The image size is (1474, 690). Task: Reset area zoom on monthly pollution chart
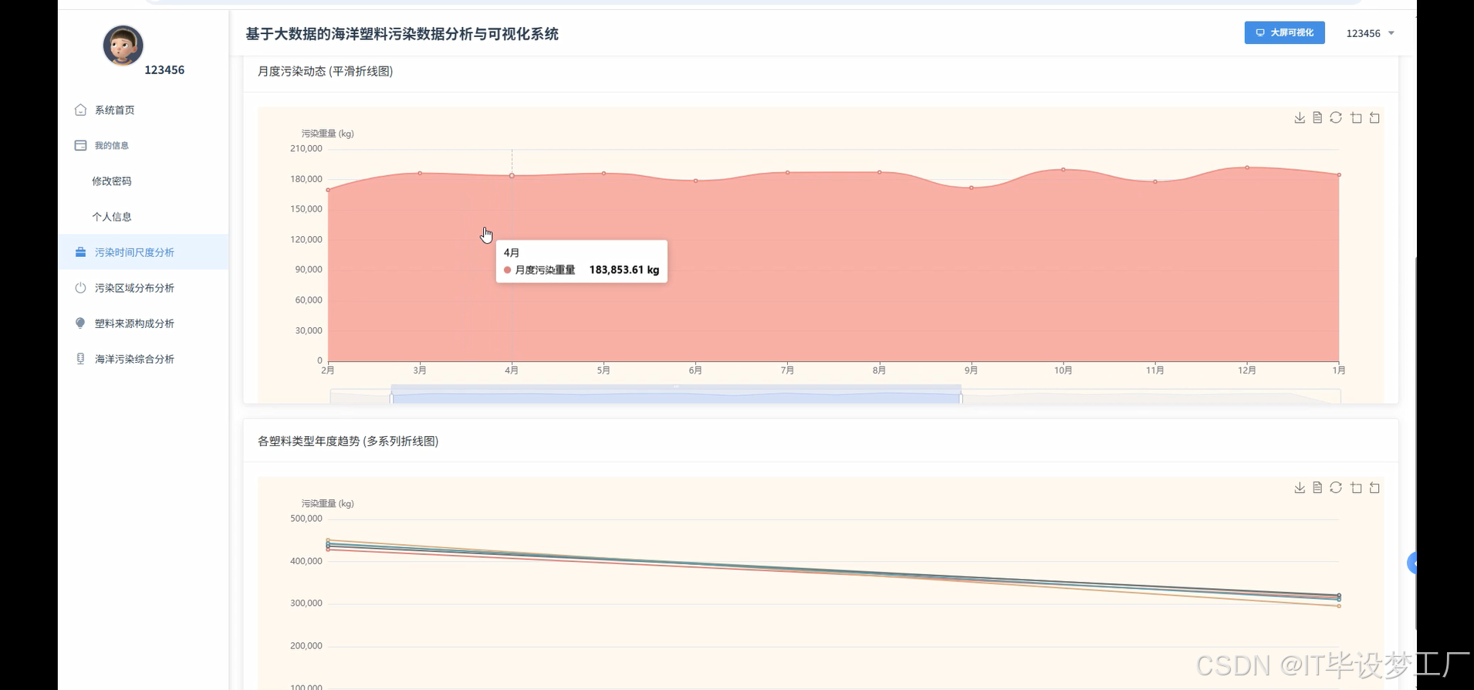pyautogui.click(x=1374, y=117)
